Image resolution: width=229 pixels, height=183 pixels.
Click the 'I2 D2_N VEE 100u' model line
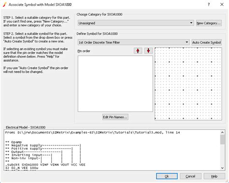click(x=22, y=168)
